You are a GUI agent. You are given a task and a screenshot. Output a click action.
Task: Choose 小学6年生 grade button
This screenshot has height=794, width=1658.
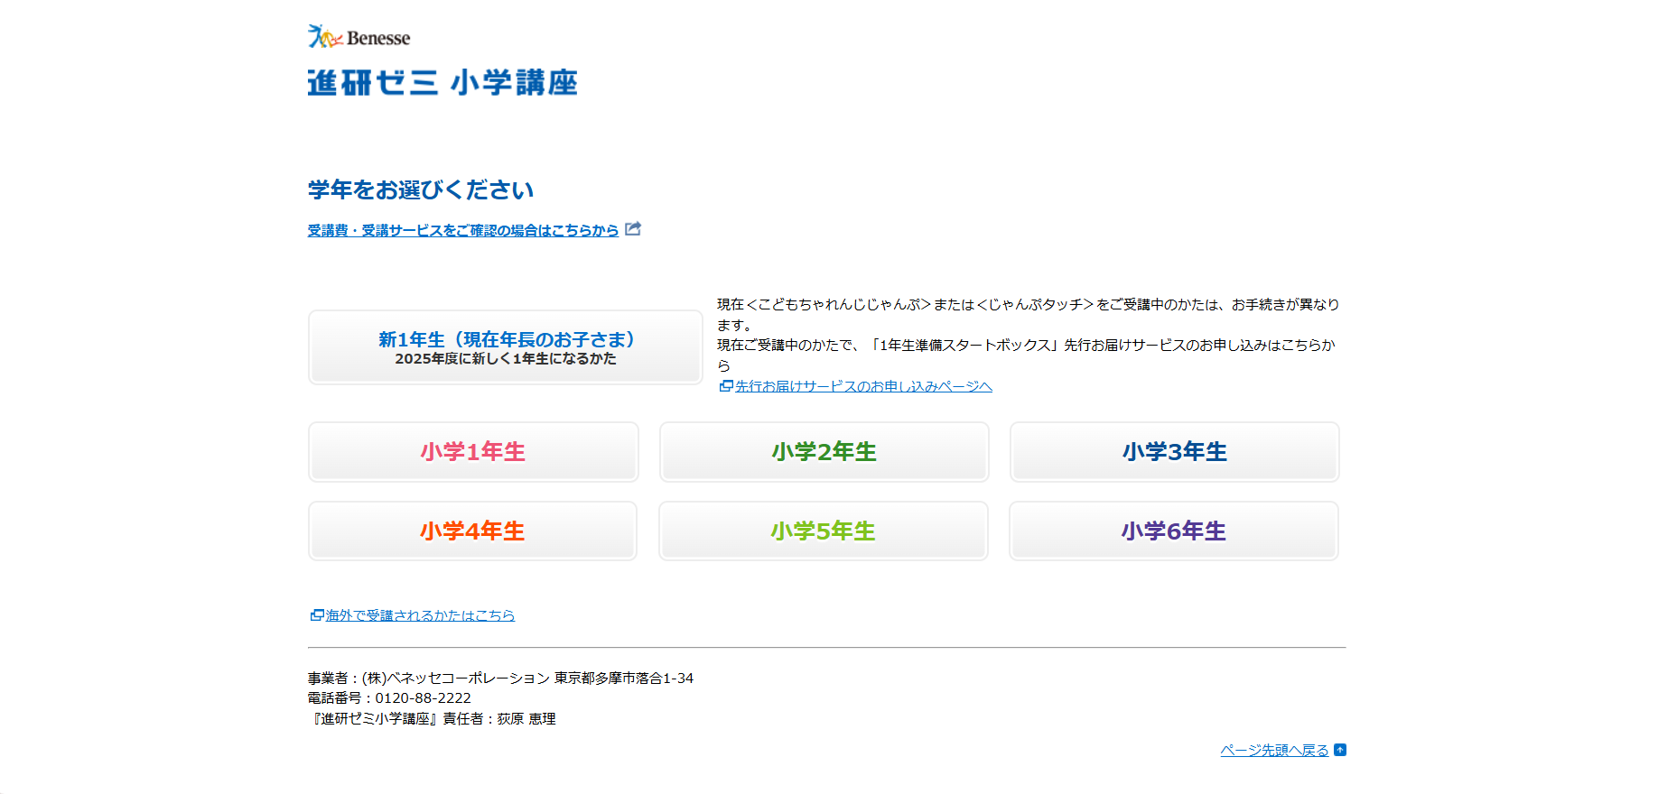click(x=1173, y=531)
